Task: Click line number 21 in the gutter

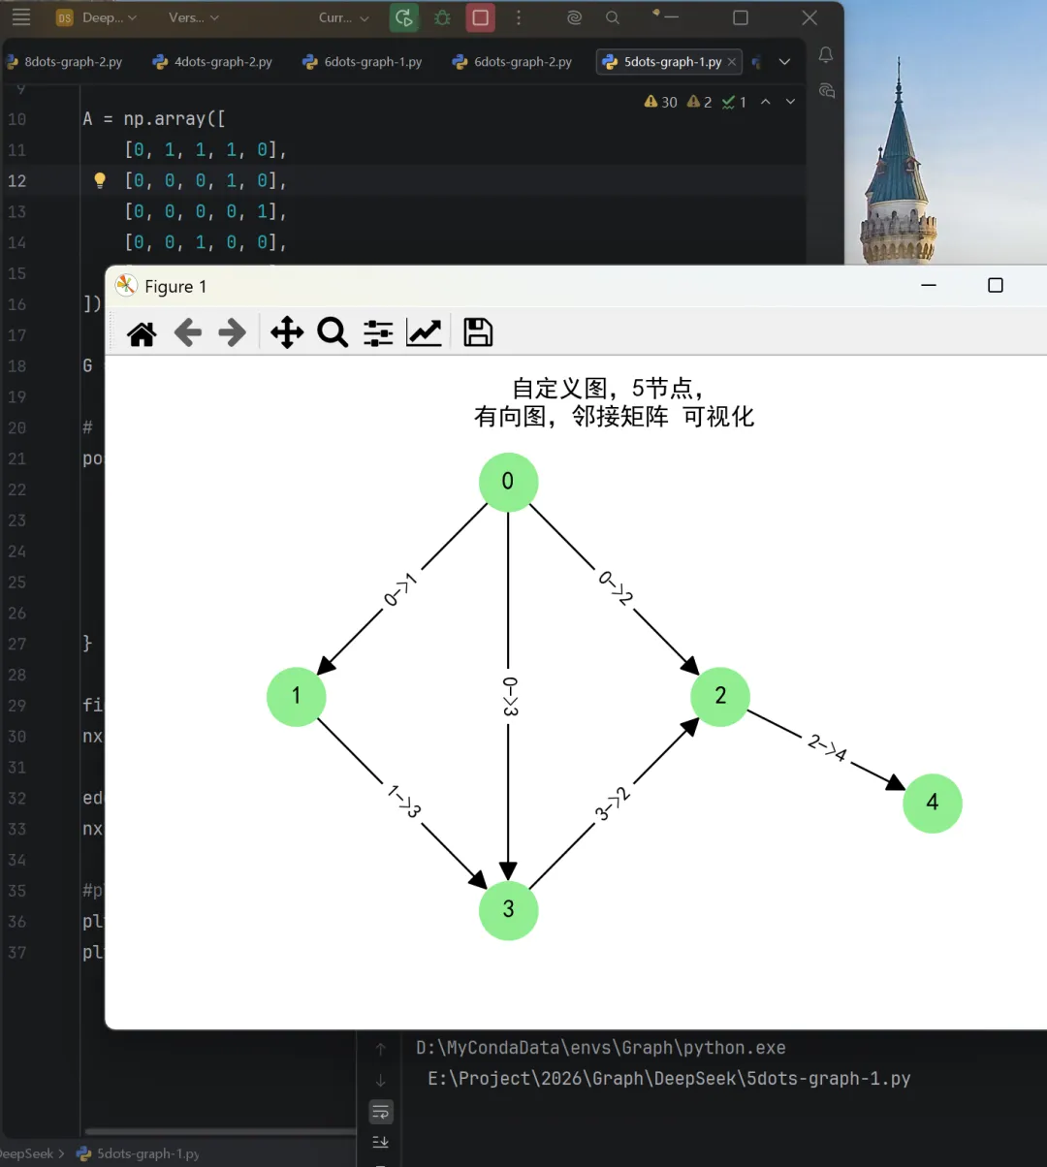Action: point(16,458)
